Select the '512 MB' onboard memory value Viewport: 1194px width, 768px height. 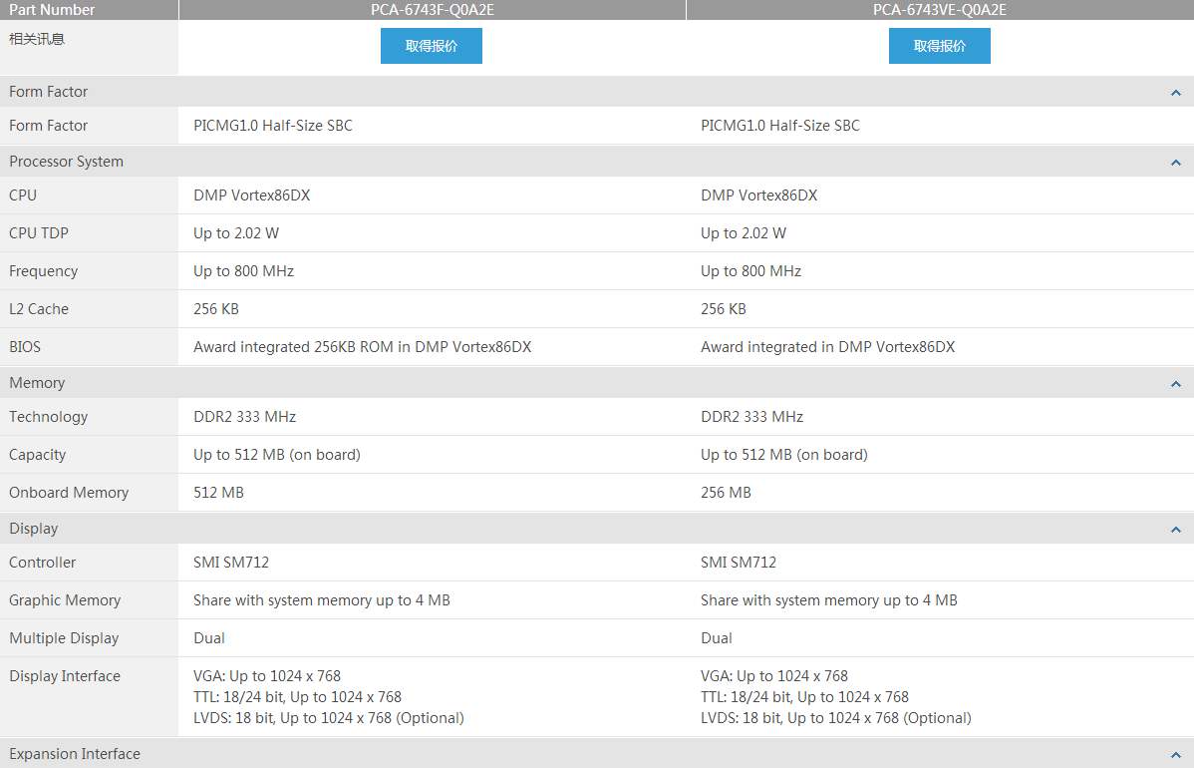click(x=218, y=492)
